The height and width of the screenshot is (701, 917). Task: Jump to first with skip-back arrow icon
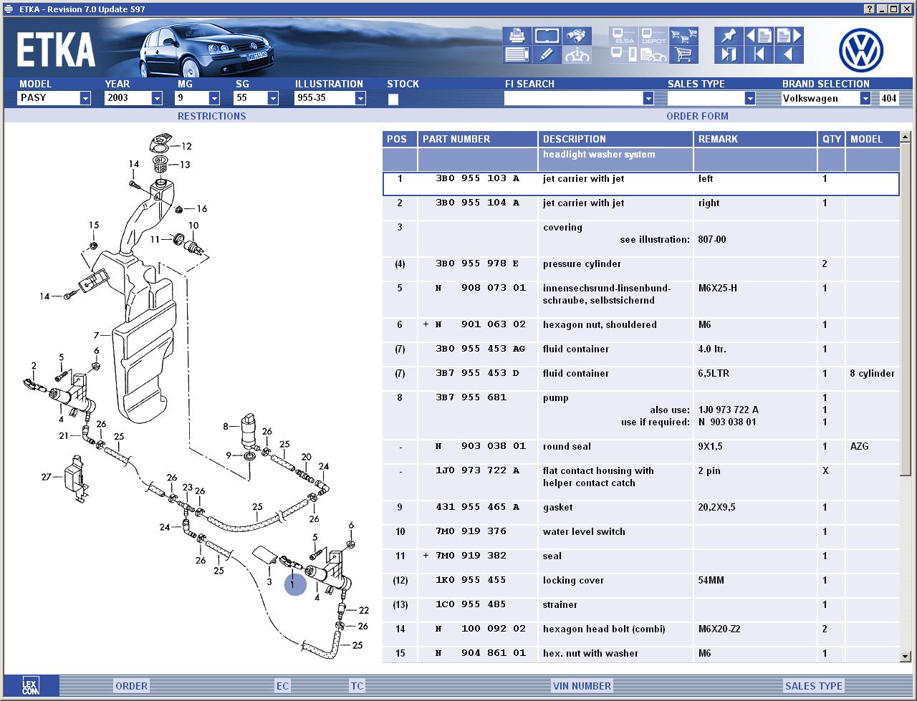[759, 54]
